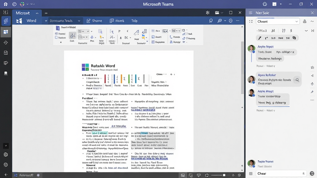Expand the arrow next to Word
The height and width of the screenshot is (178, 317).
tap(46, 21)
